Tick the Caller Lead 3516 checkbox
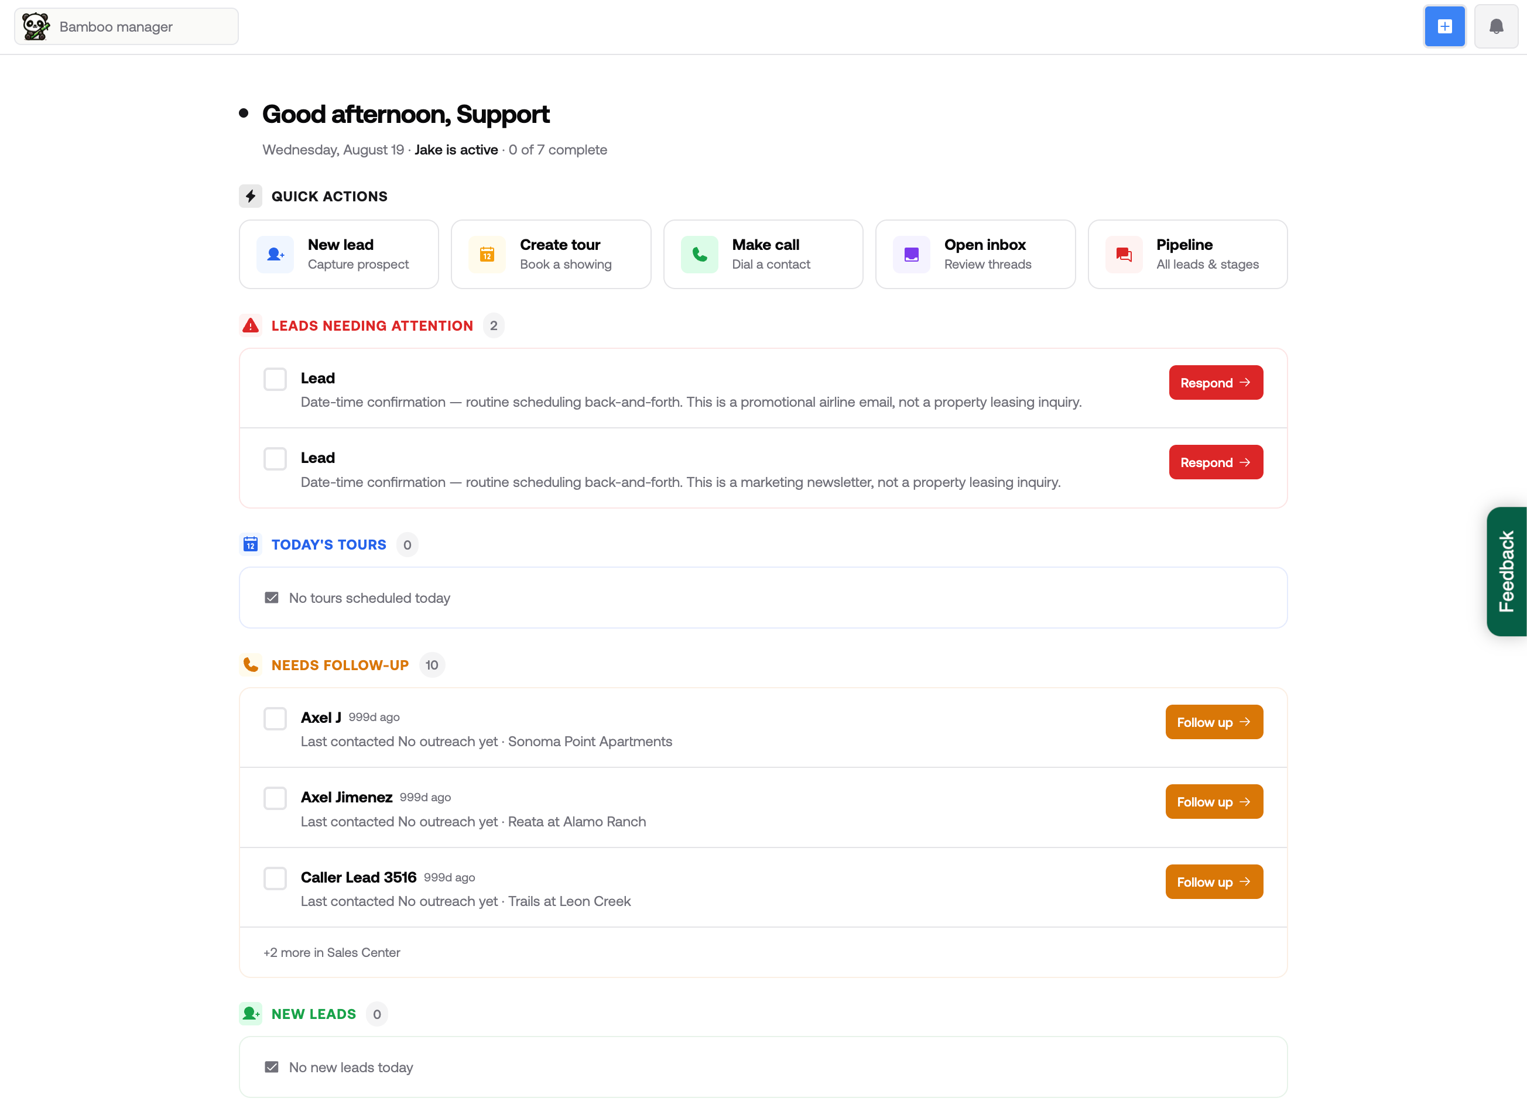This screenshot has width=1527, height=1105. [275, 878]
